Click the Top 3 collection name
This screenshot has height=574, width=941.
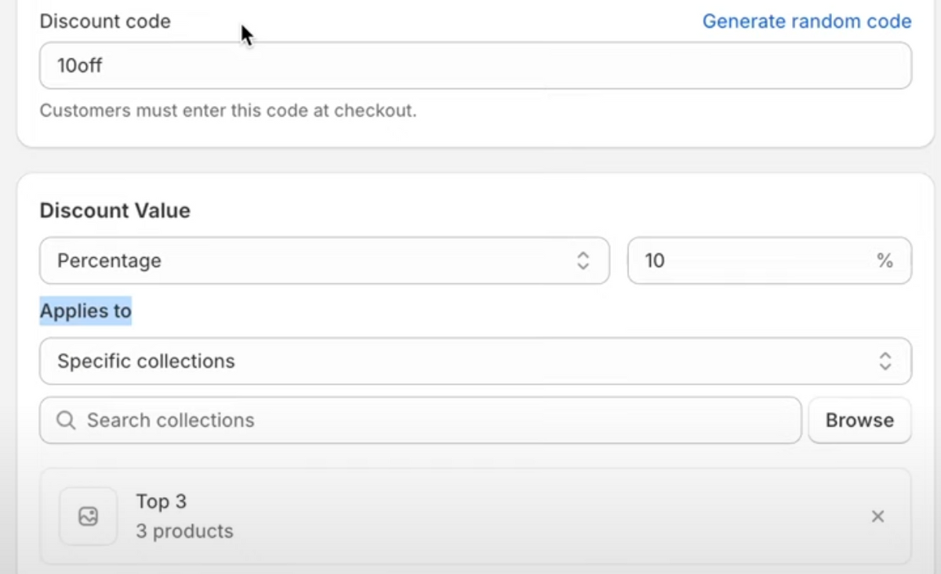click(x=161, y=501)
